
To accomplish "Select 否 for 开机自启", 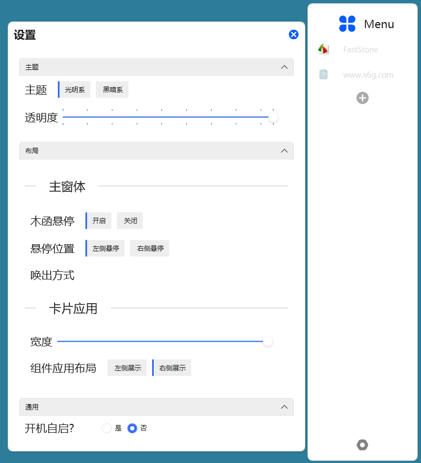I will [x=132, y=428].
